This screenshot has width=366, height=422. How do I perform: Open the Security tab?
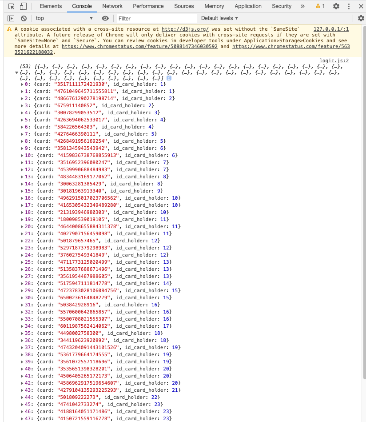[x=282, y=6]
